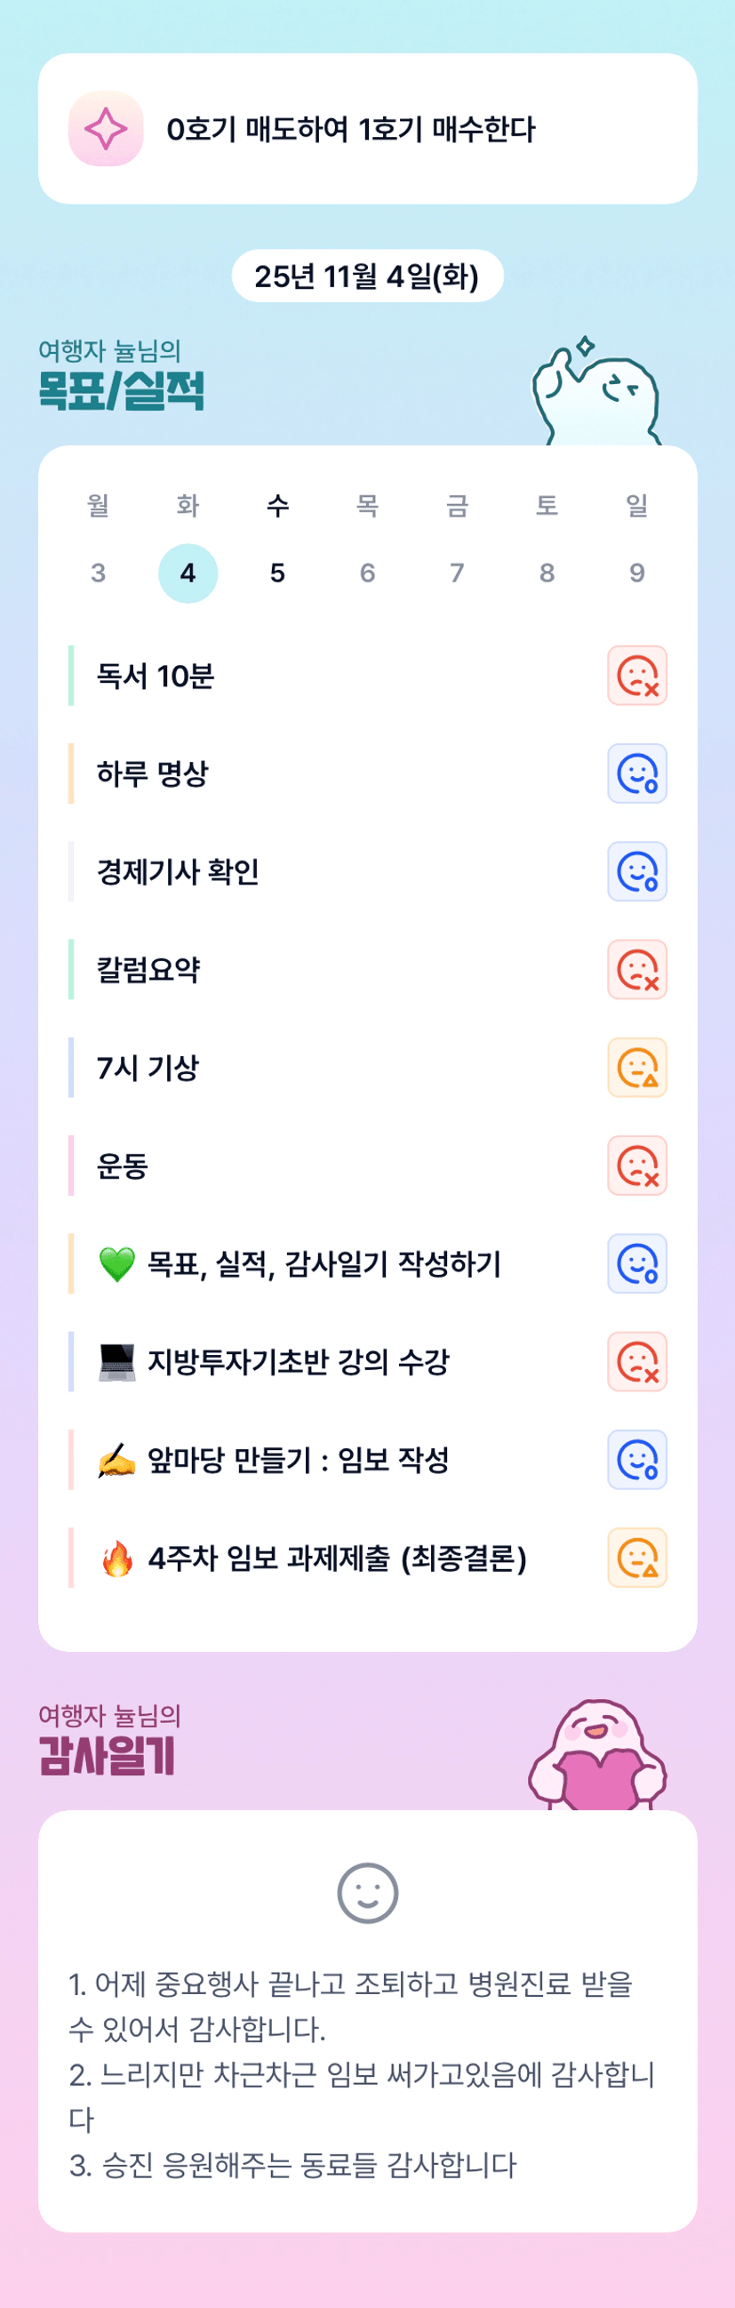Click the gray smiley icon in 감사일기 card

(367, 1893)
